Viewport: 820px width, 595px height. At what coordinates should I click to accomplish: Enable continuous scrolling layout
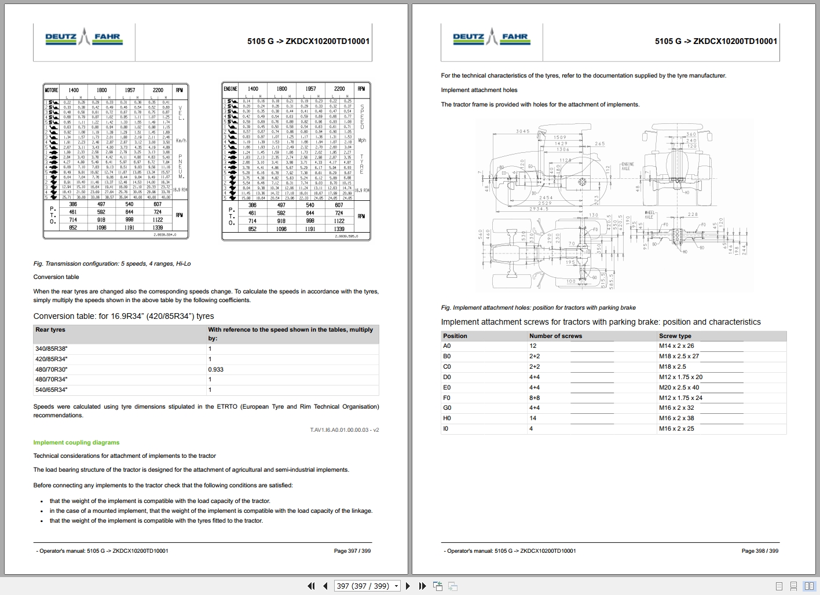(x=793, y=585)
